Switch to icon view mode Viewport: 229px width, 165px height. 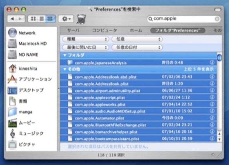pos(33,19)
